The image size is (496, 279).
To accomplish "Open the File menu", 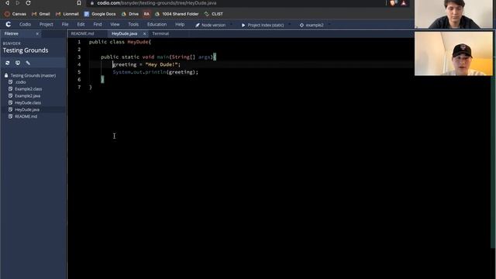I will click(x=65, y=24).
